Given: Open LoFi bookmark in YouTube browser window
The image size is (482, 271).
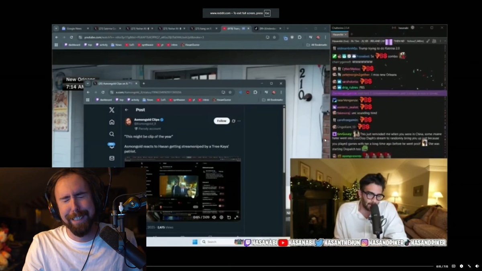Looking at the screenshot, I should [129, 45].
